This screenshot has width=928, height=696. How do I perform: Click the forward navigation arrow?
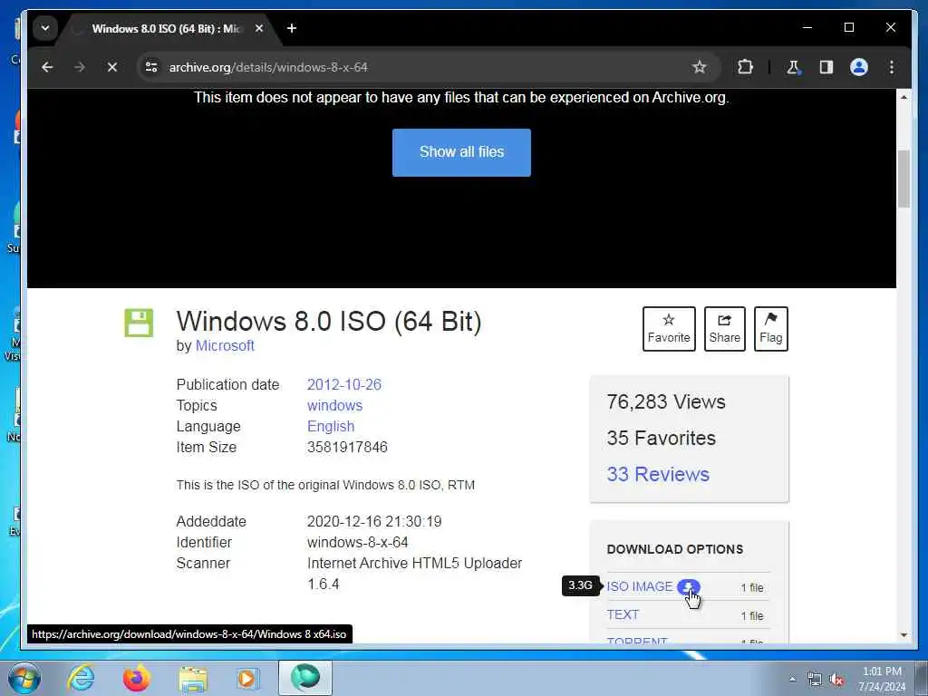(x=80, y=67)
